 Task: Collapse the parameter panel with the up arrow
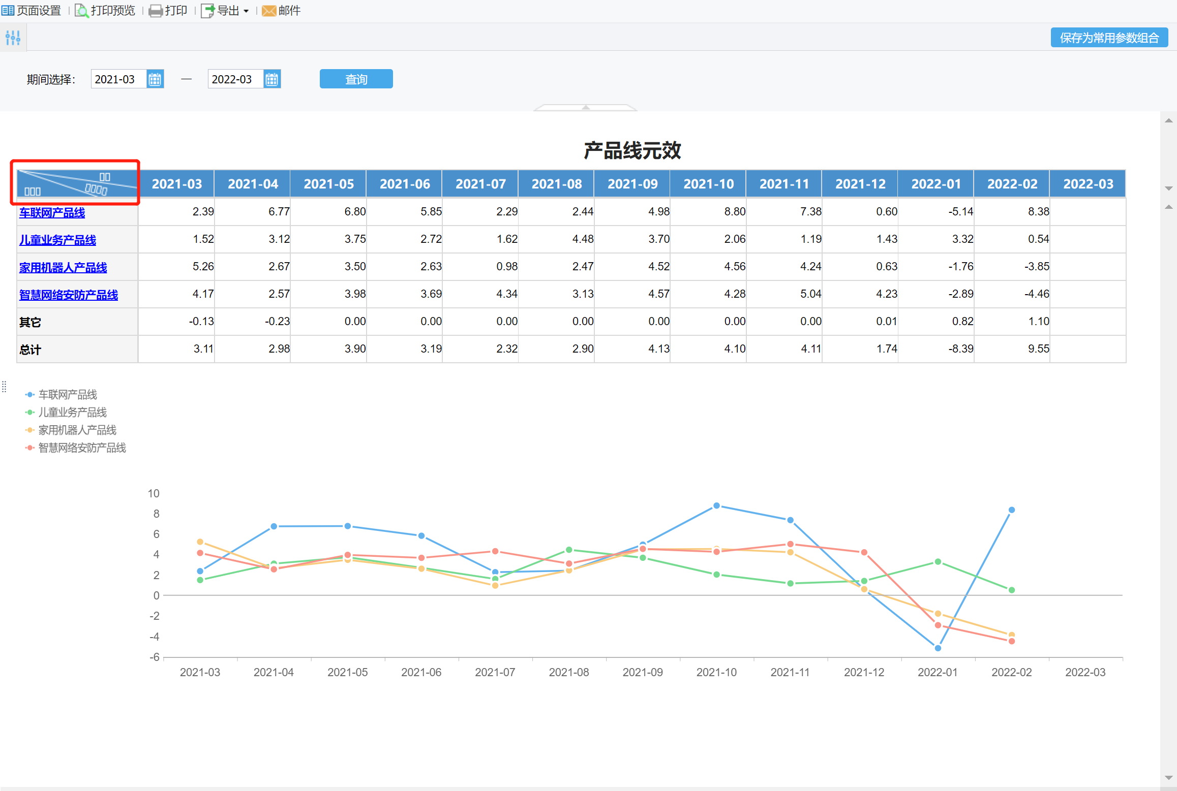tap(586, 107)
